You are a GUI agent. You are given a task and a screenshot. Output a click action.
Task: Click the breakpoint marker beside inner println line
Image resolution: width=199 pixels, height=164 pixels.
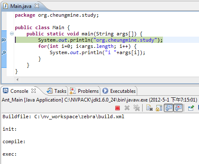tap(4, 52)
